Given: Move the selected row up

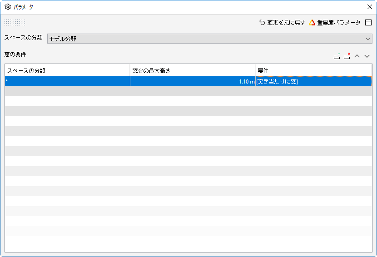Looking at the screenshot, I should click(x=357, y=56).
